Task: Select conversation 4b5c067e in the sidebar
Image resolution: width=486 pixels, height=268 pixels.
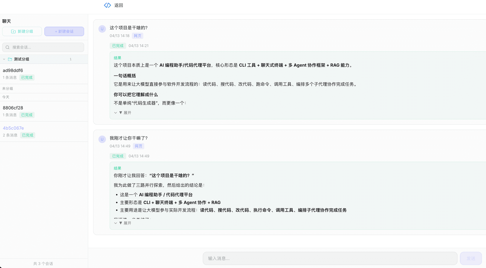Action: (x=13, y=128)
